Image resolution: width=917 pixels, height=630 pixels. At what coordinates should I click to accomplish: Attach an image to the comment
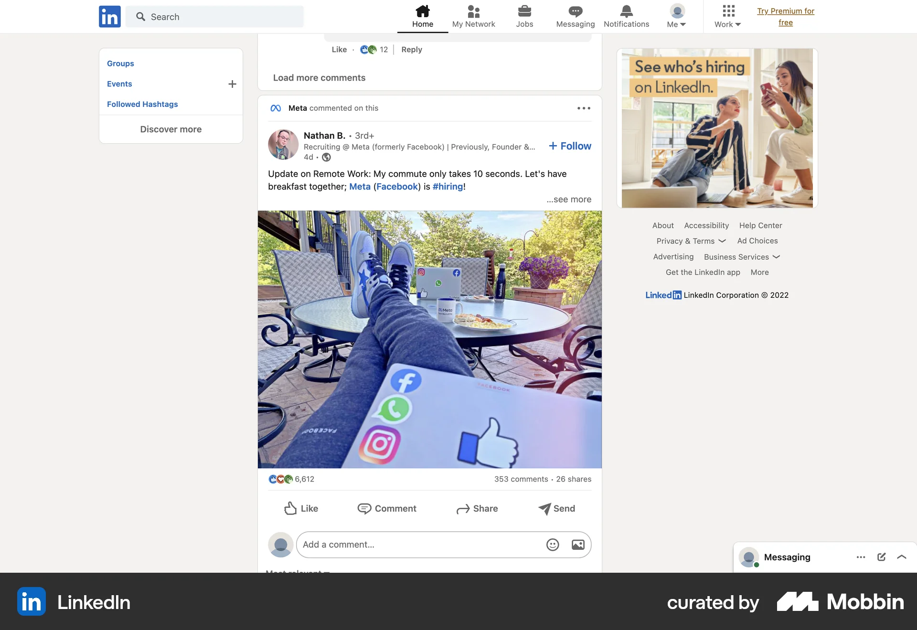(x=577, y=545)
